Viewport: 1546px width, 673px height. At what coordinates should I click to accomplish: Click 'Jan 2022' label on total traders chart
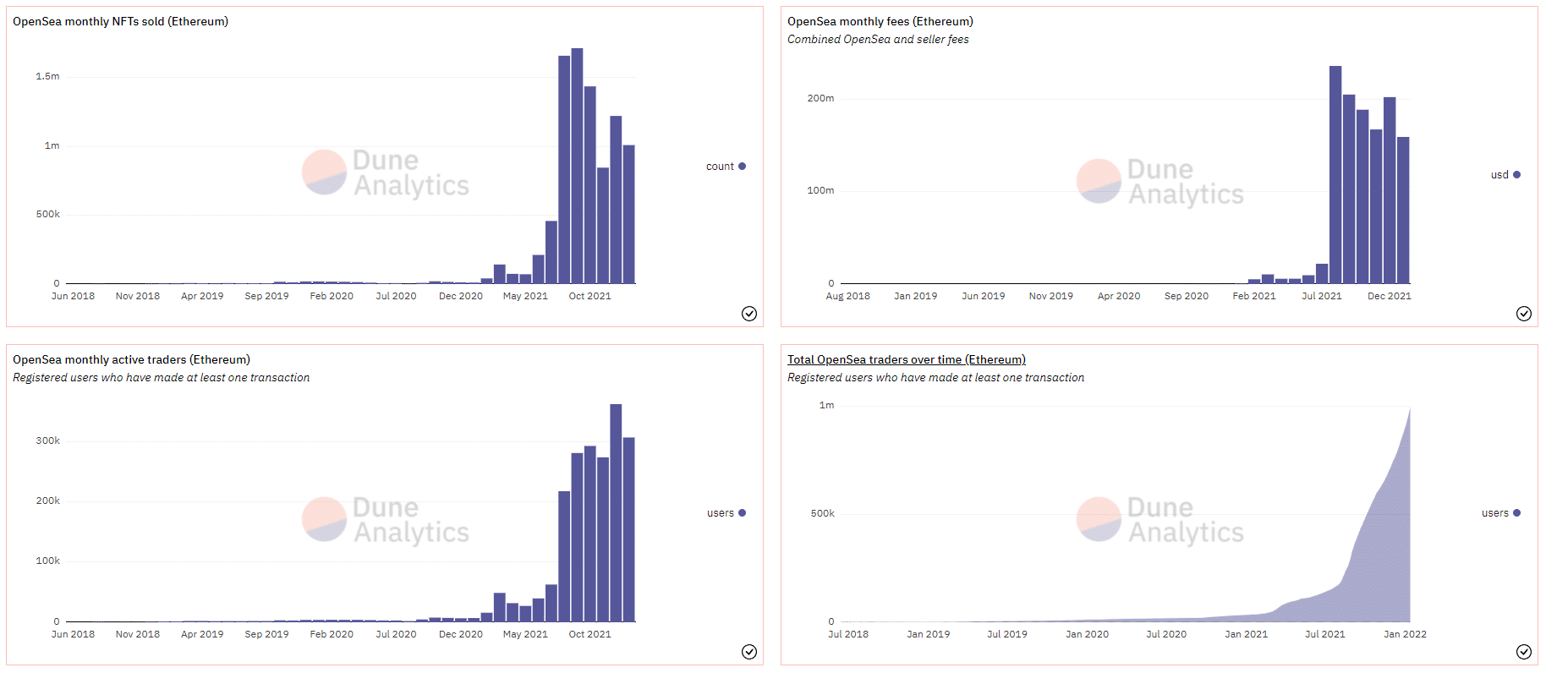[1405, 634]
